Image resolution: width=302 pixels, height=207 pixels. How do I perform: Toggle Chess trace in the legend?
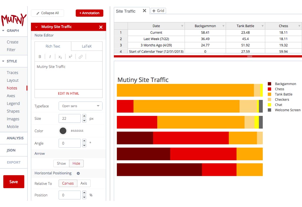tap(276, 89)
